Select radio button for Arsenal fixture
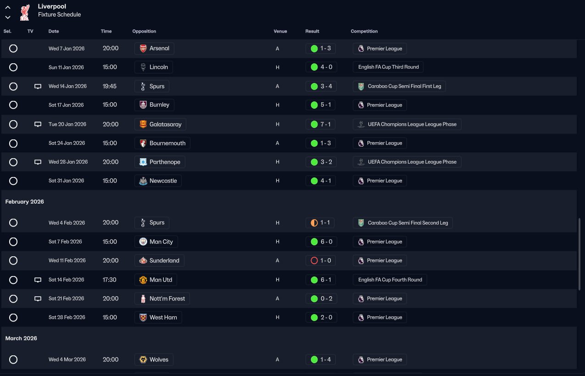This screenshot has height=376, width=585. [x=13, y=48]
